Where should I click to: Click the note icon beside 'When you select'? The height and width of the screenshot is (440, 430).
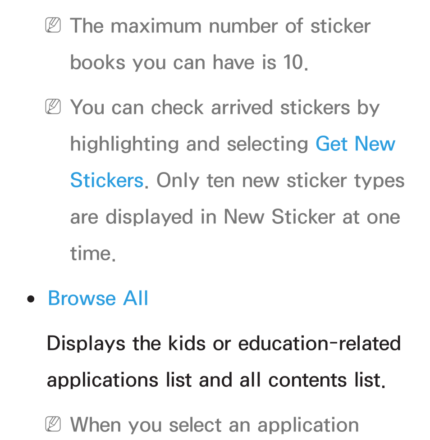pos(53,424)
